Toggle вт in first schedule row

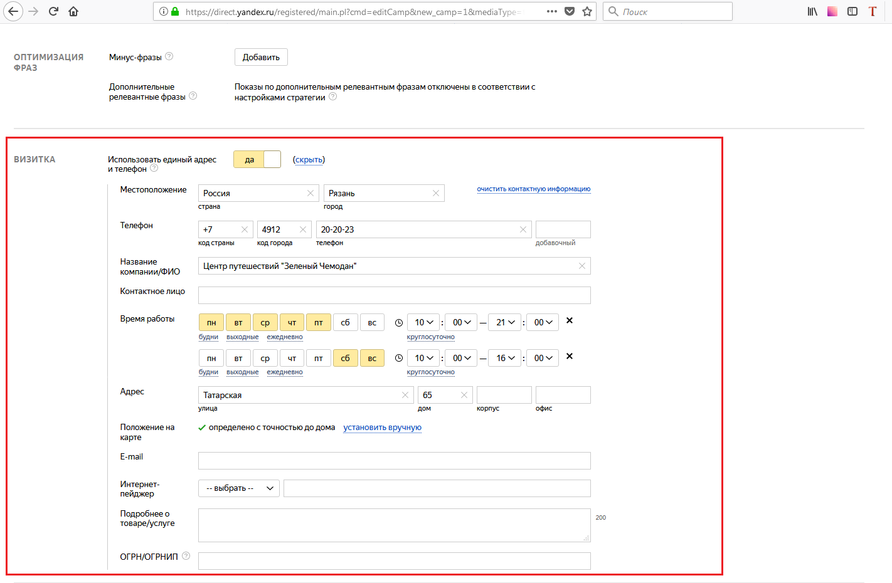click(x=238, y=322)
